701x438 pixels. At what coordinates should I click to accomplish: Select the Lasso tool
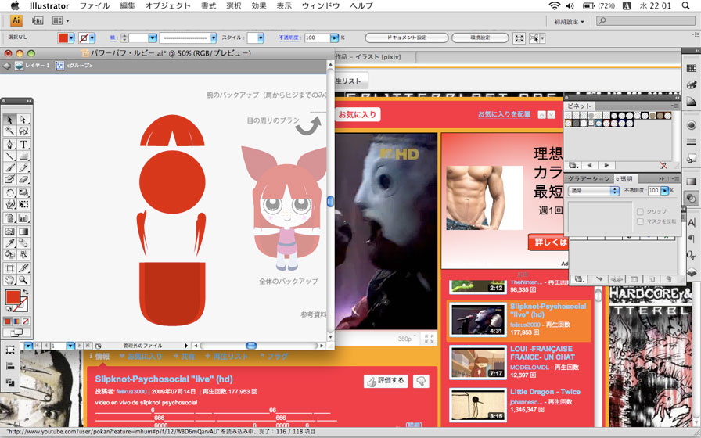click(23, 131)
